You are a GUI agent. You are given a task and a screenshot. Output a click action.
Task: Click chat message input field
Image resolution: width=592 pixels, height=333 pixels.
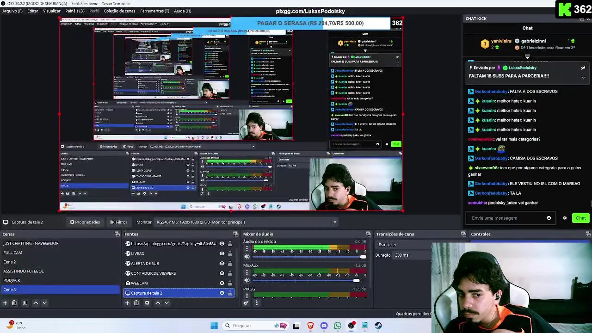[511, 218]
